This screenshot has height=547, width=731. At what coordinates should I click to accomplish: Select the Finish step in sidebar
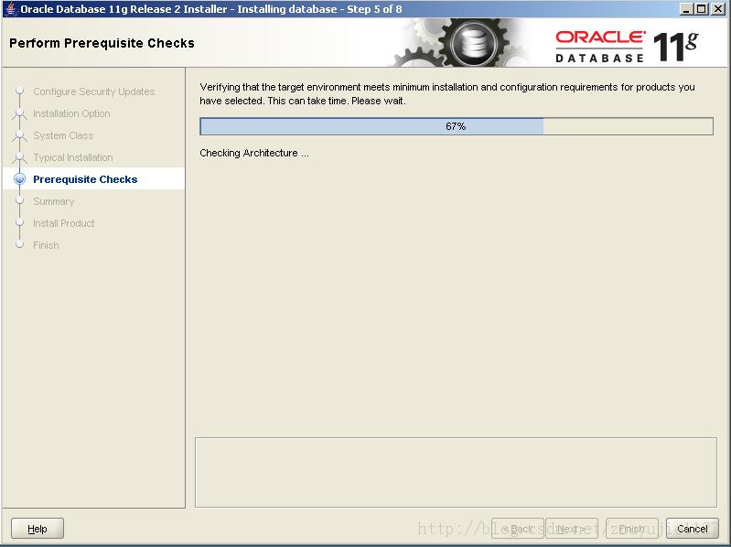[46, 245]
